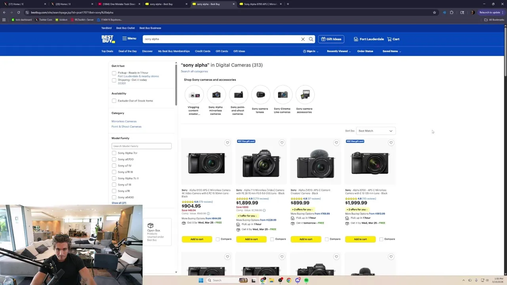Image resolution: width=507 pixels, height=285 pixels.
Task: Open Gift Ideas button
Action: tap(331, 39)
